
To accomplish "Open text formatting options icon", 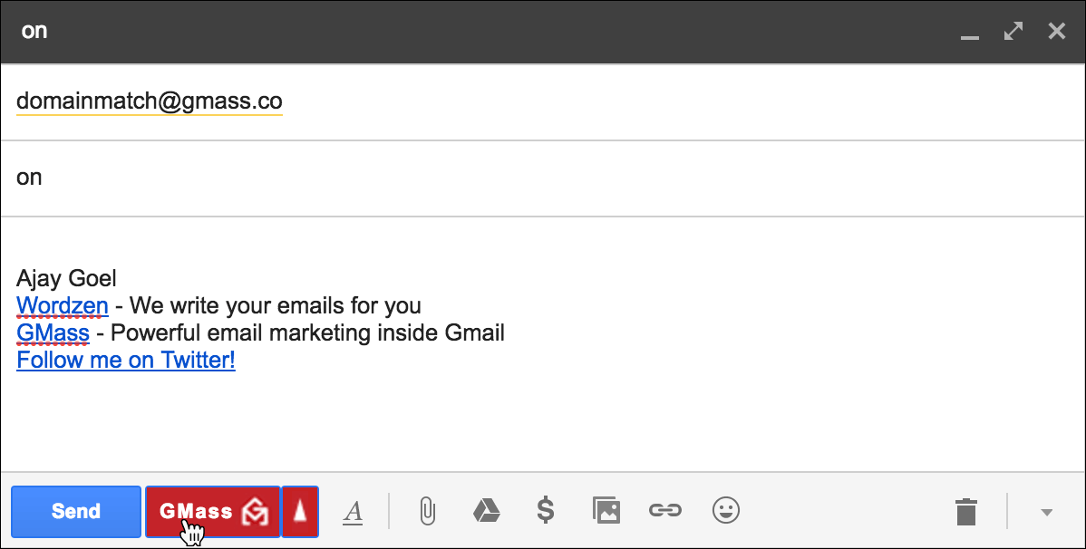I will pos(353,512).
